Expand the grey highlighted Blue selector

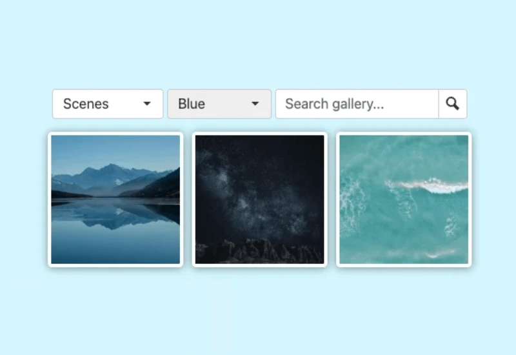(x=219, y=104)
